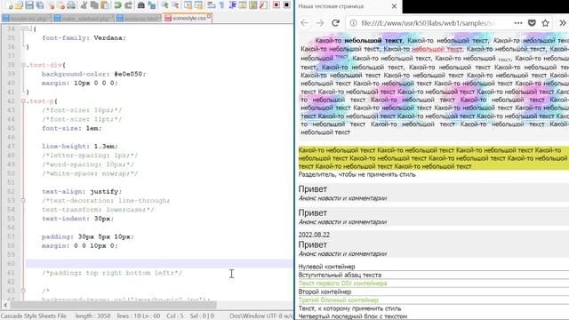
Task: Click the Close All documents icon
Action: click(x=60, y=5)
